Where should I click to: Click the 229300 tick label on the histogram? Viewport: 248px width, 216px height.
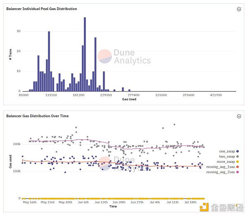pyautogui.click(x=106, y=95)
